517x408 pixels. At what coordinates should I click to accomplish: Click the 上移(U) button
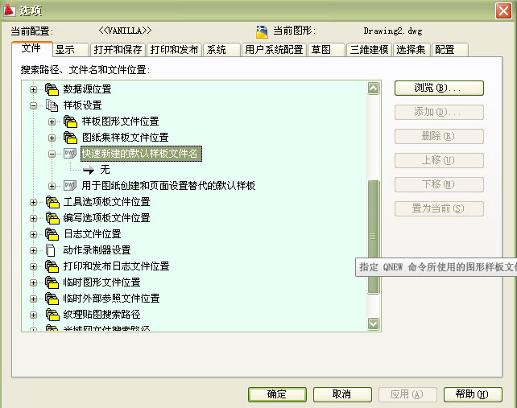(439, 160)
